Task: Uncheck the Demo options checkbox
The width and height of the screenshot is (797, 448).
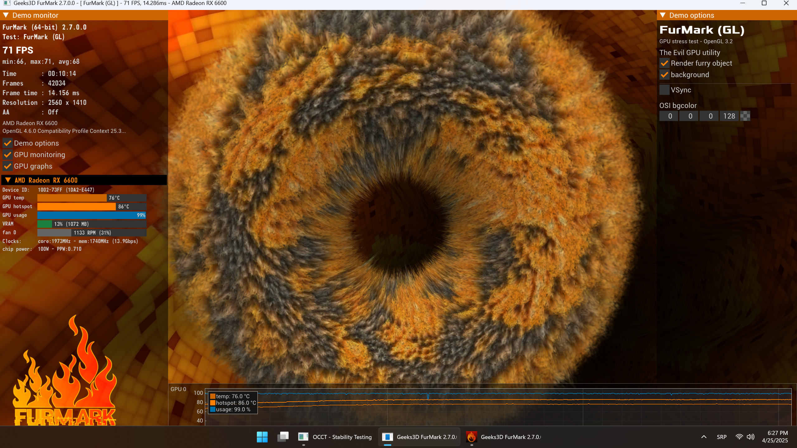Action: (x=7, y=143)
